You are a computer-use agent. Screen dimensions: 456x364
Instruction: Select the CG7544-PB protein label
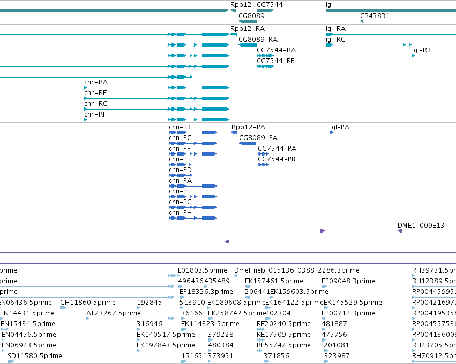pyautogui.click(x=276, y=159)
